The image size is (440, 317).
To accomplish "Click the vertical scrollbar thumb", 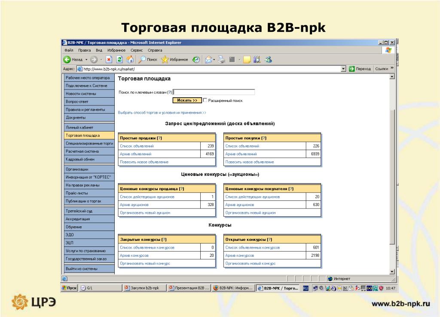I will [392, 178].
